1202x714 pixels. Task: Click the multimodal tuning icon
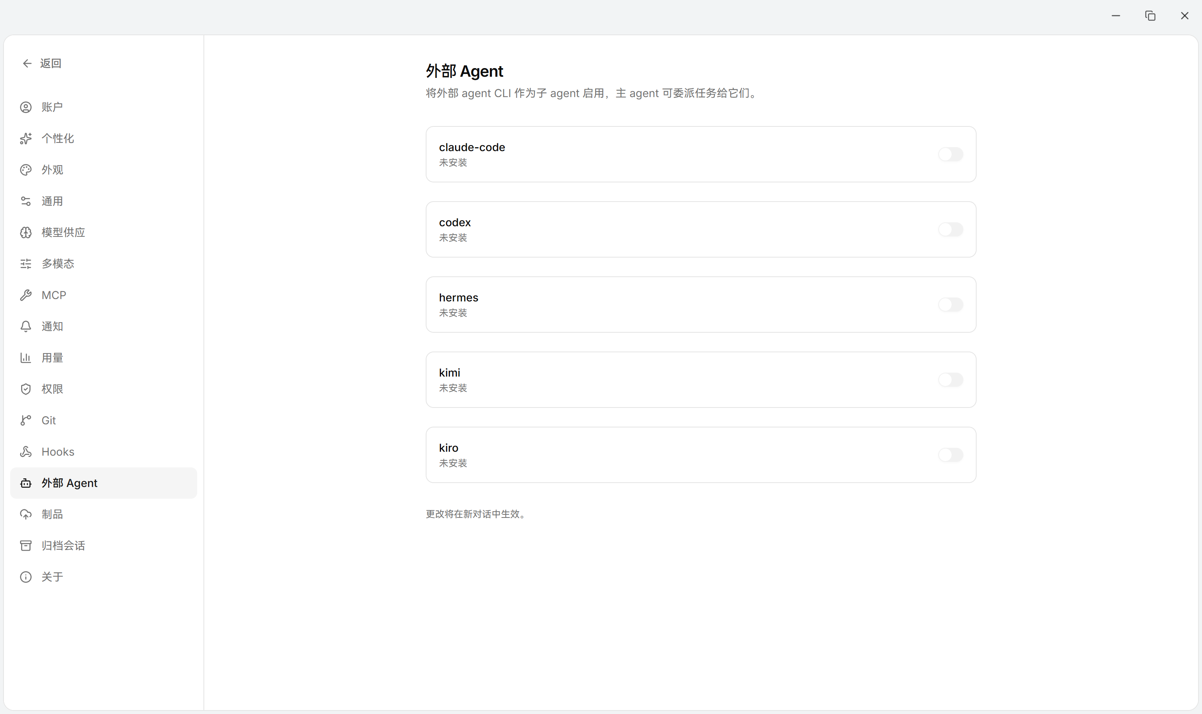pyautogui.click(x=26, y=264)
